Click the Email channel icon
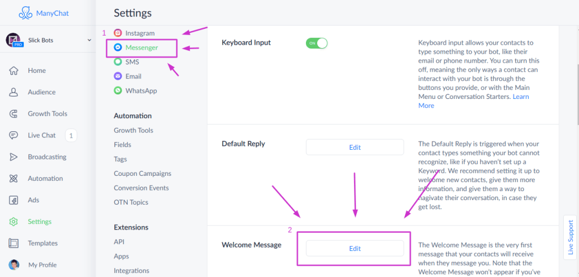 tap(118, 76)
